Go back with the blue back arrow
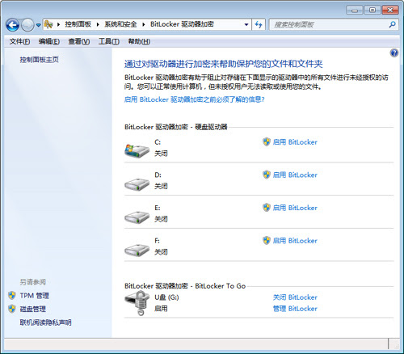 [12, 25]
